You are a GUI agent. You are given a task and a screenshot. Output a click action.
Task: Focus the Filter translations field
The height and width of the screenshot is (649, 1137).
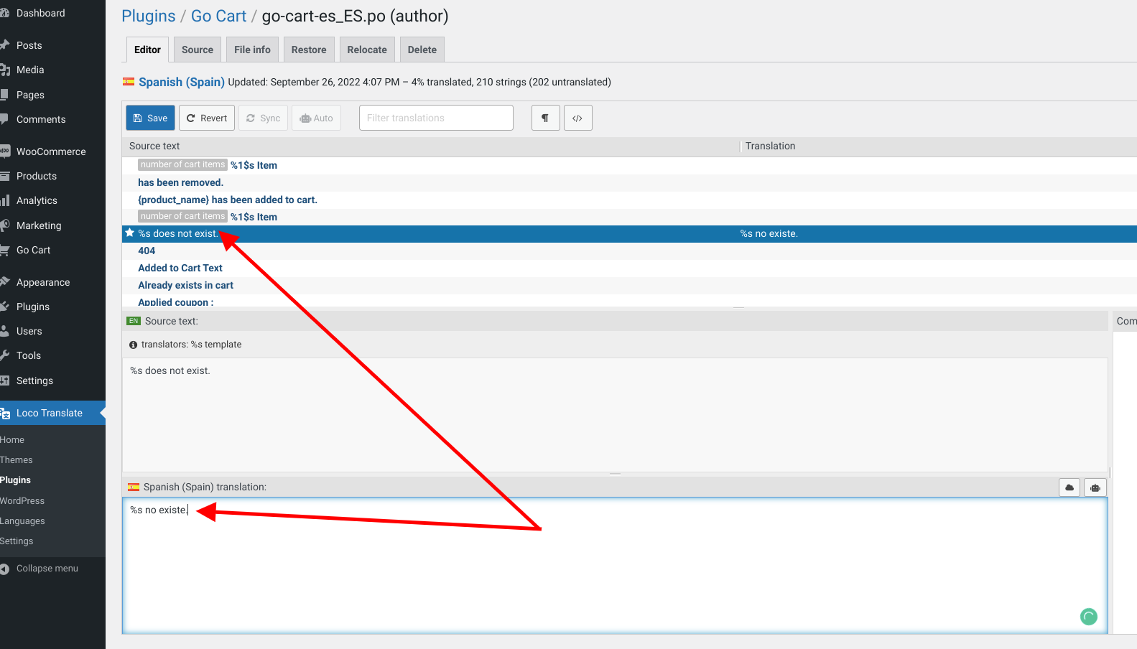(x=436, y=118)
